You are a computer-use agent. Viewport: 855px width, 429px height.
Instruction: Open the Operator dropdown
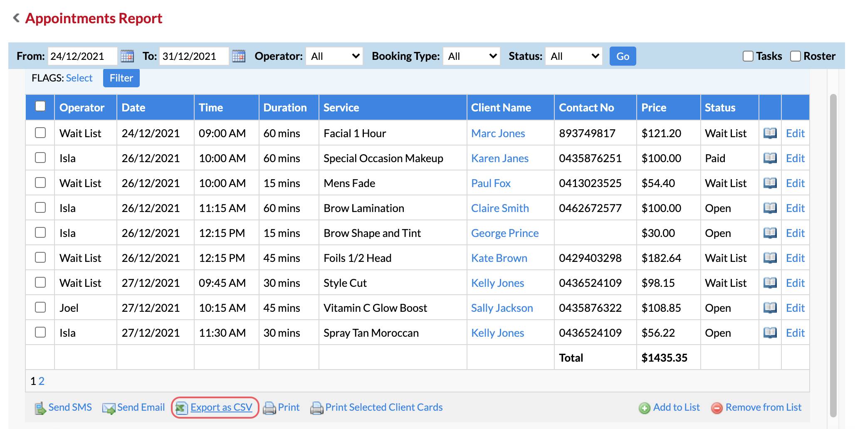point(334,56)
